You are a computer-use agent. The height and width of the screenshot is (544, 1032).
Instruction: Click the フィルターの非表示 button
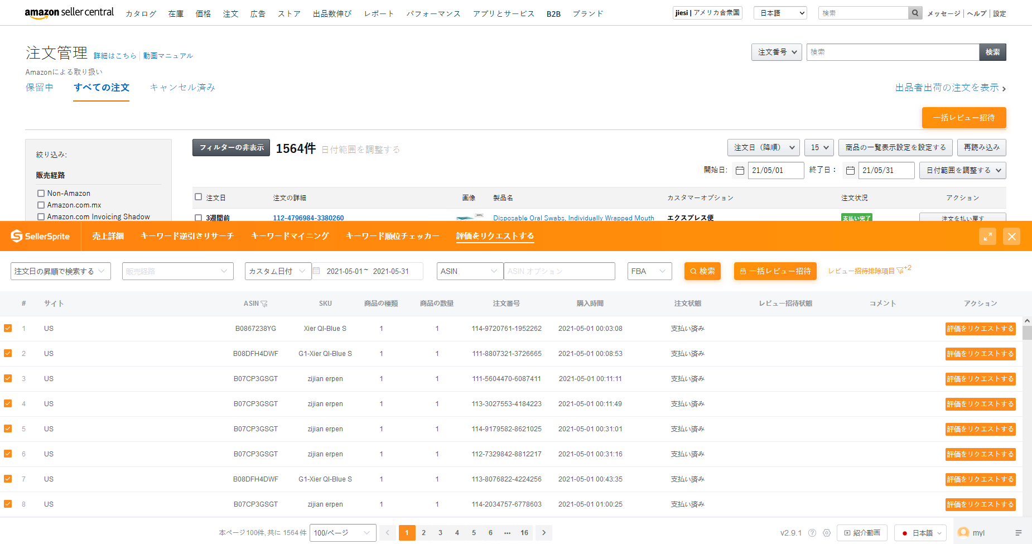pyautogui.click(x=231, y=147)
